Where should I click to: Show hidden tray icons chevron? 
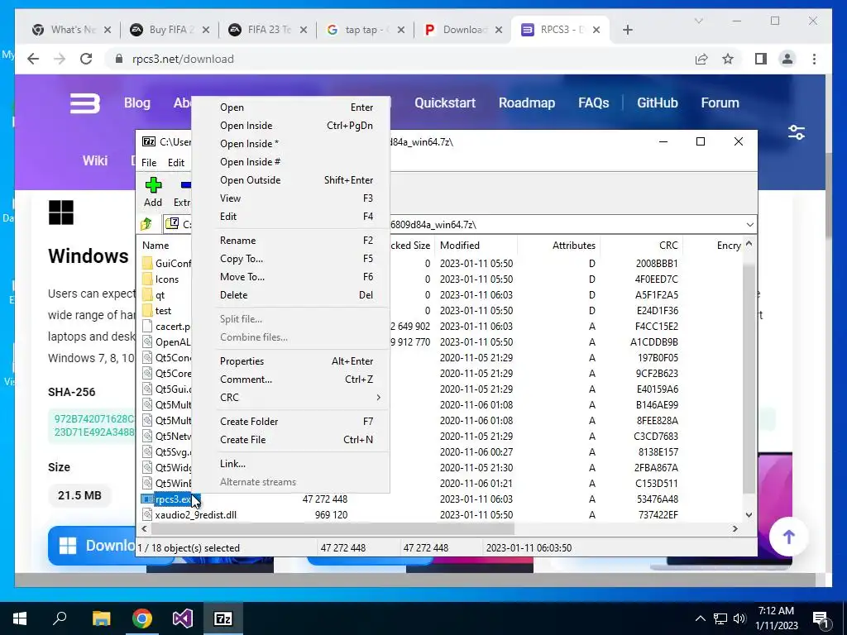click(x=700, y=618)
